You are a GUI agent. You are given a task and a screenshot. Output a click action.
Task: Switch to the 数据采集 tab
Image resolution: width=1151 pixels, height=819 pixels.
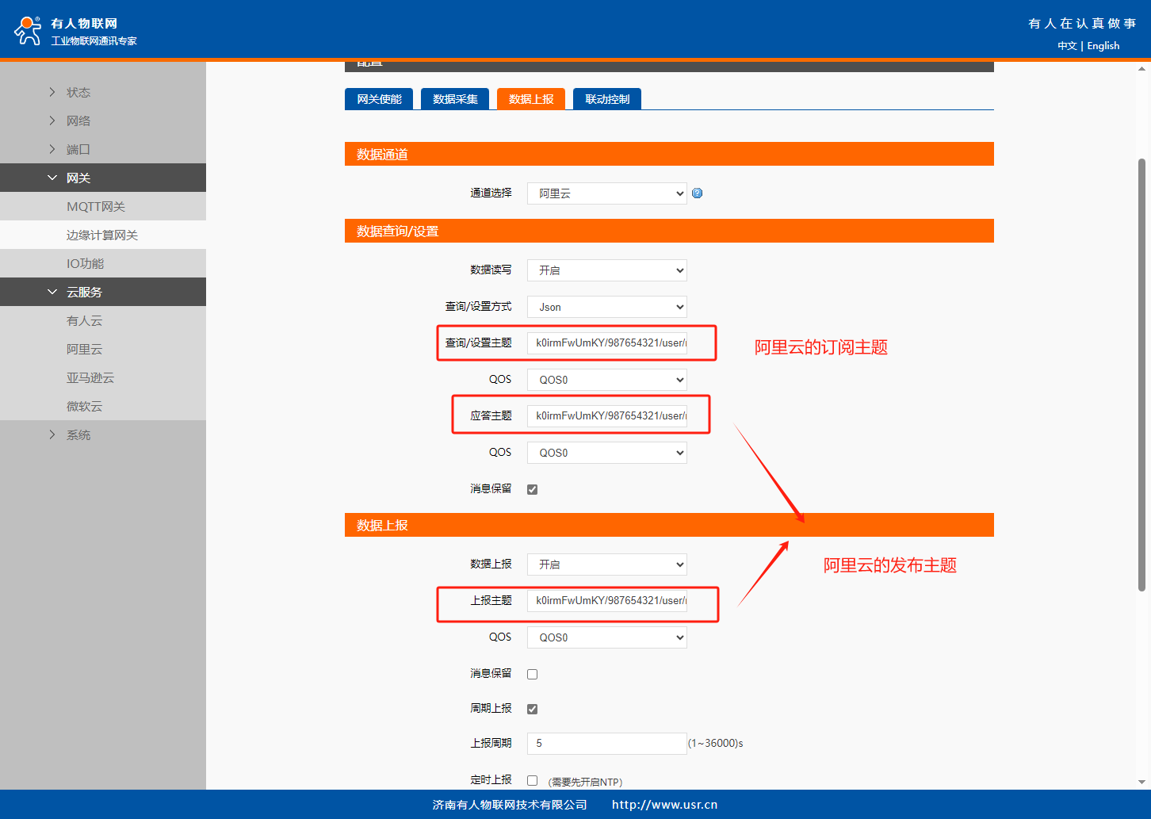point(455,99)
